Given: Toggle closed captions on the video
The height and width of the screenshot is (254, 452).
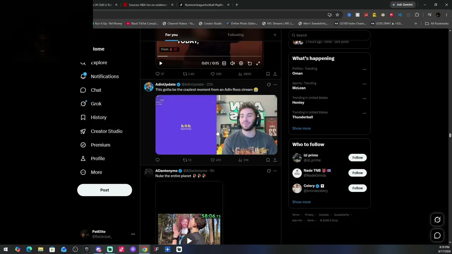Looking at the screenshot, I should [x=224, y=64].
